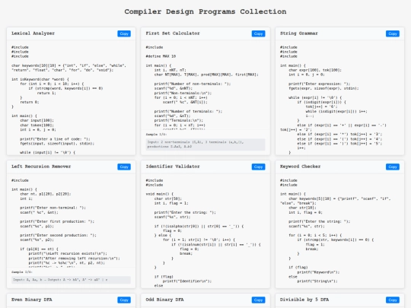The height and width of the screenshot is (308, 411).
Task: Copy the Divisible by 5 DFA code
Action: coord(393,300)
